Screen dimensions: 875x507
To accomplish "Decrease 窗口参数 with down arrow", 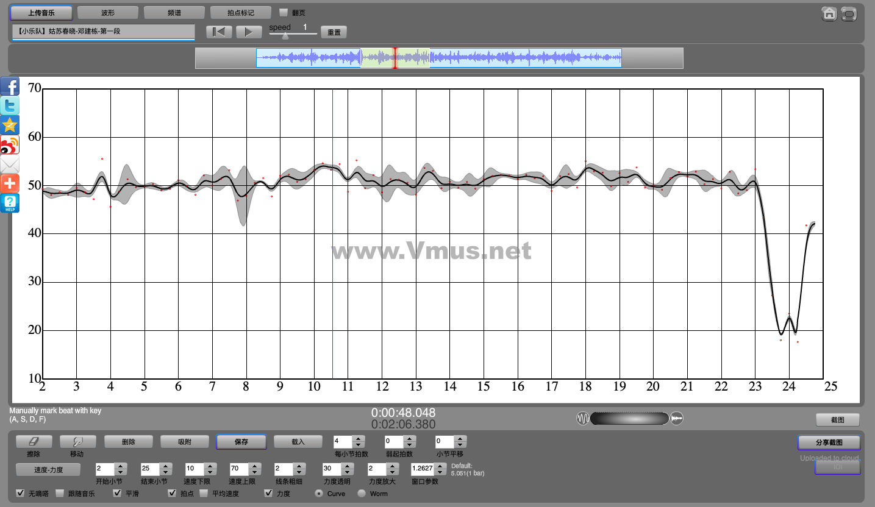I will (440, 473).
